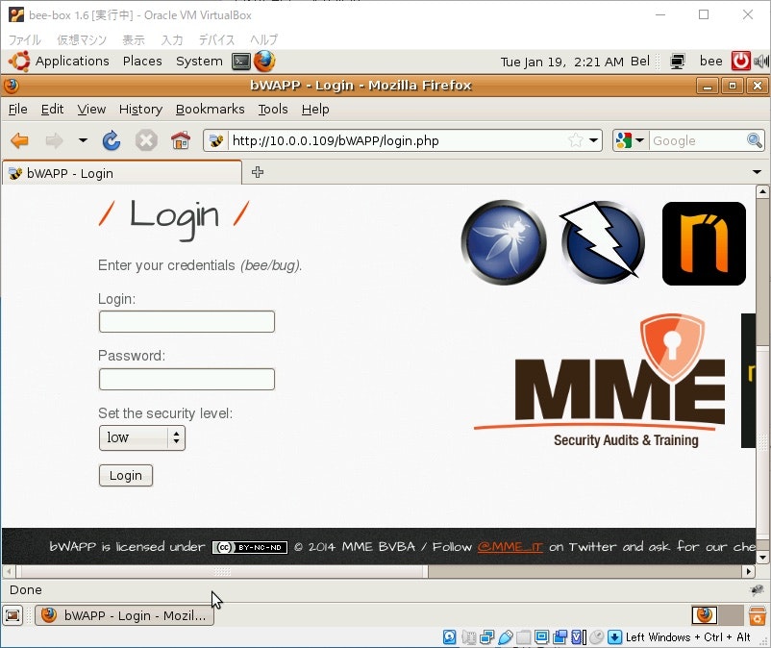
Task: Open the address bar URL history dropdown
Action: pos(593,140)
